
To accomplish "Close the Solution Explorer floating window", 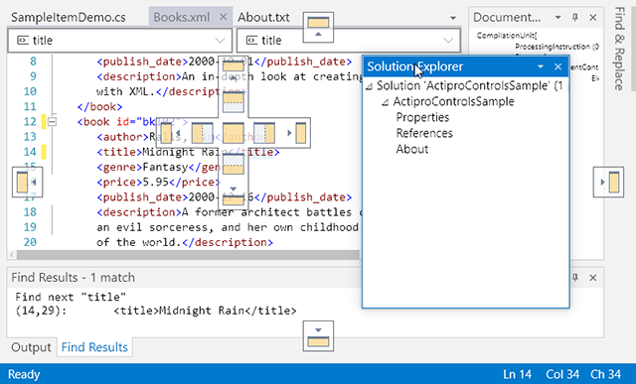I will 558,66.
